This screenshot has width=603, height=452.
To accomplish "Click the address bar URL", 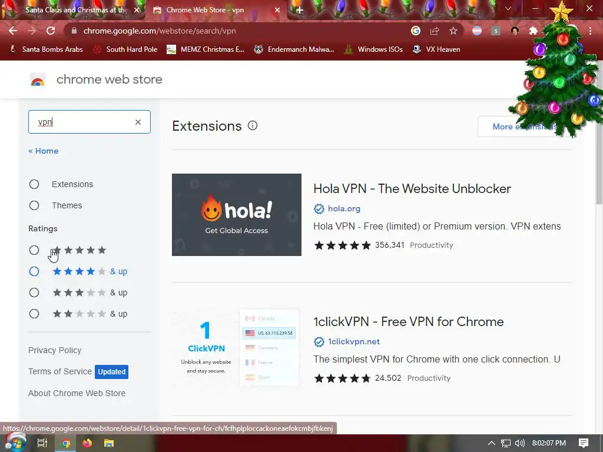I will click(x=160, y=31).
